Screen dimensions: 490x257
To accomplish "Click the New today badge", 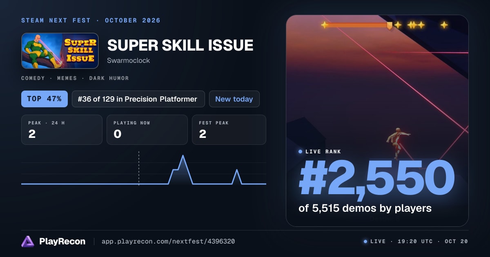I will pos(234,99).
